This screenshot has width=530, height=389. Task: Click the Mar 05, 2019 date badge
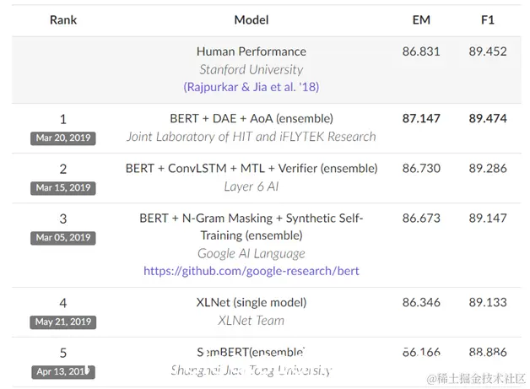point(63,238)
